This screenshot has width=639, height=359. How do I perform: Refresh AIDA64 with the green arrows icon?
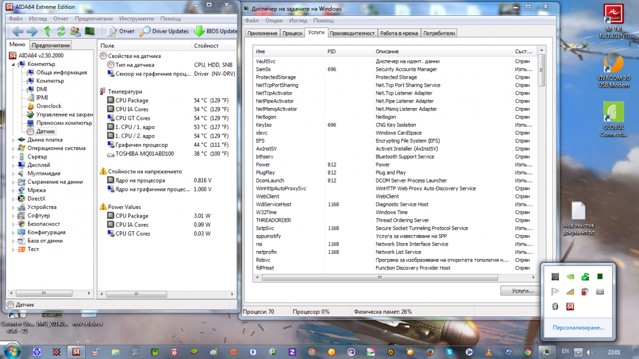61,31
